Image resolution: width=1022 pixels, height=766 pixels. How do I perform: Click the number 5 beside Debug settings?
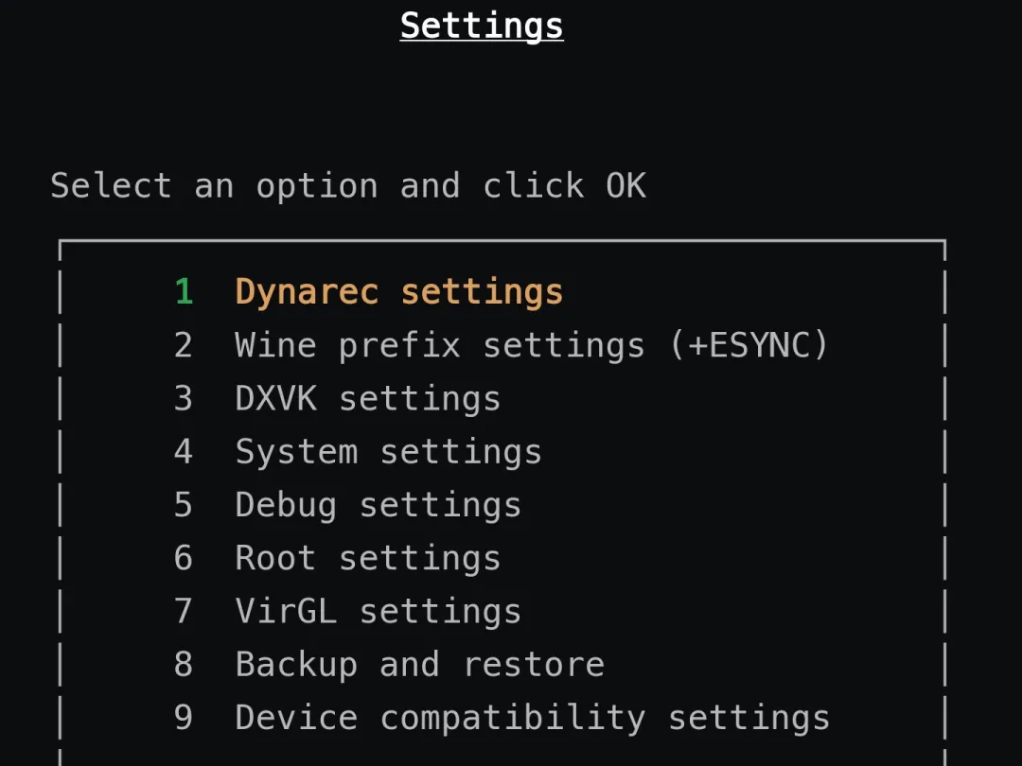(x=184, y=505)
